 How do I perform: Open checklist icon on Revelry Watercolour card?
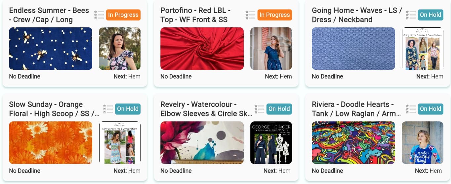coord(260,109)
